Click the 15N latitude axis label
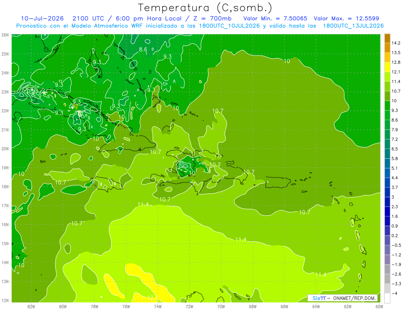 [x=5, y=243]
